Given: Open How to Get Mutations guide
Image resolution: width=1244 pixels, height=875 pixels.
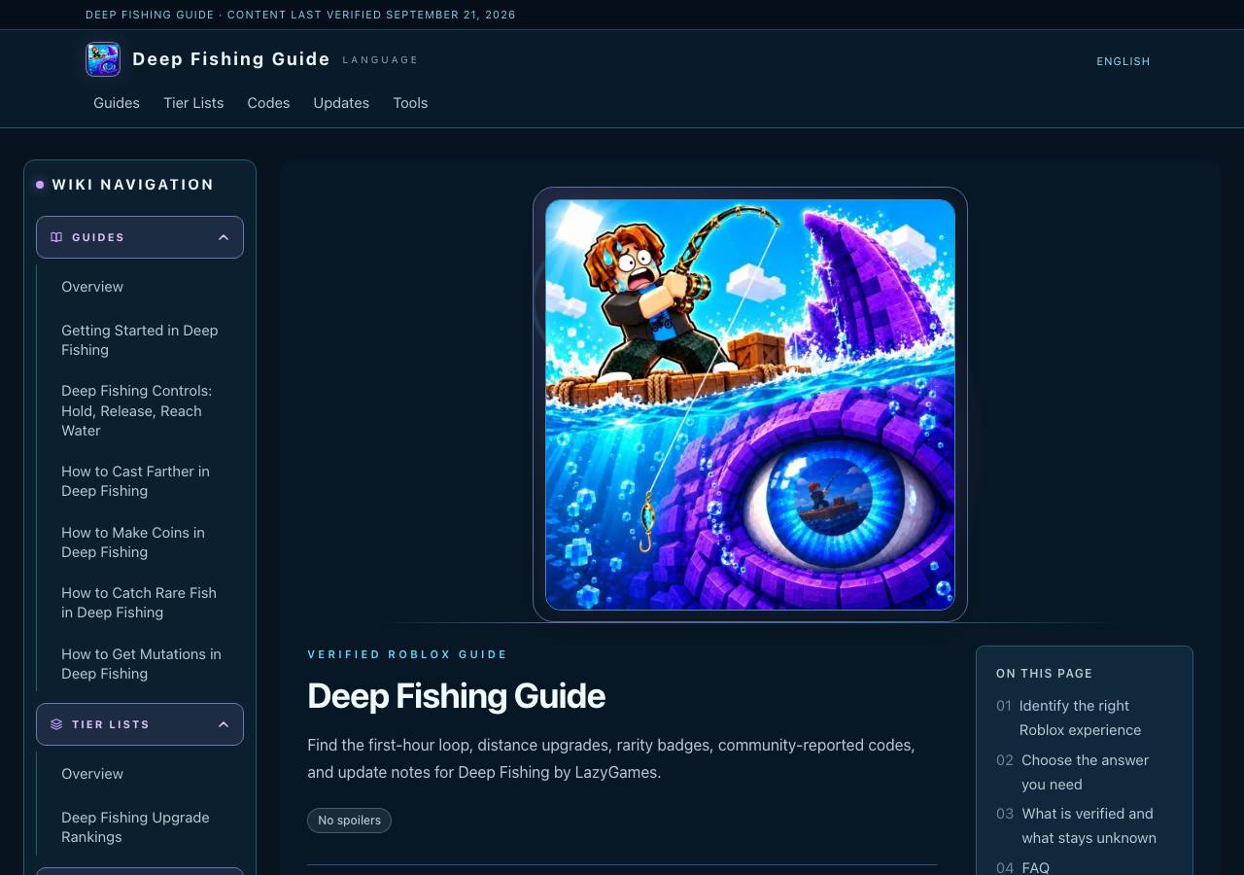Looking at the screenshot, I should click(x=142, y=664).
